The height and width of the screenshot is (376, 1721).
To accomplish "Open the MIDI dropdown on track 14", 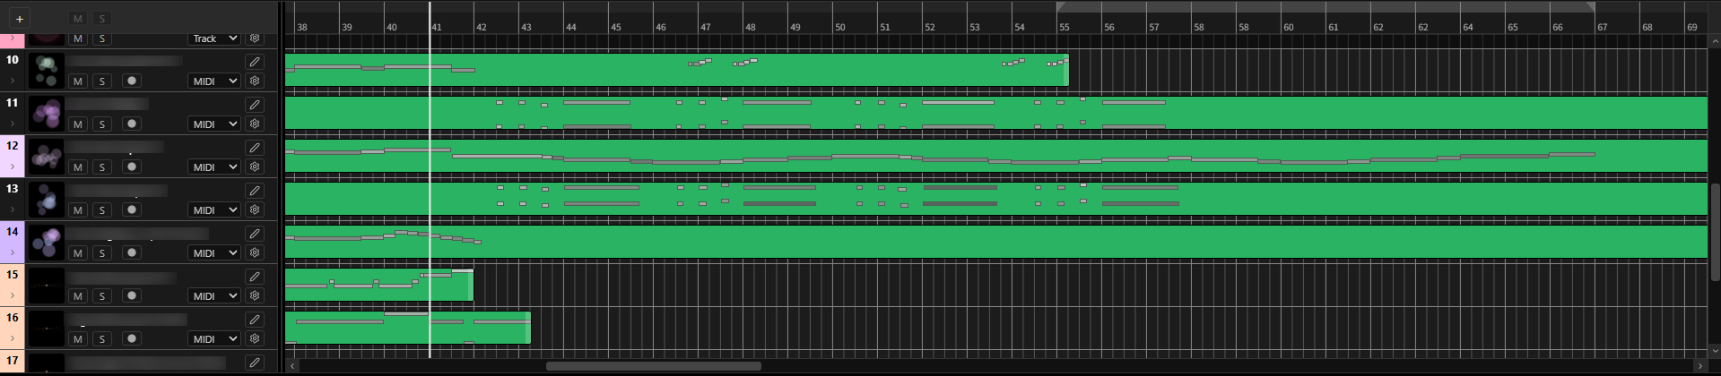I will click(x=214, y=253).
